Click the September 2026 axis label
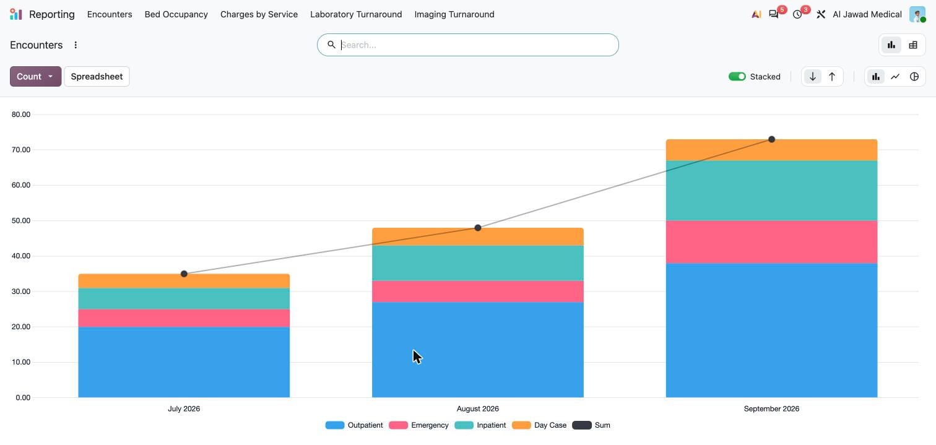This screenshot has height=445, width=936. [x=771, y=408]
